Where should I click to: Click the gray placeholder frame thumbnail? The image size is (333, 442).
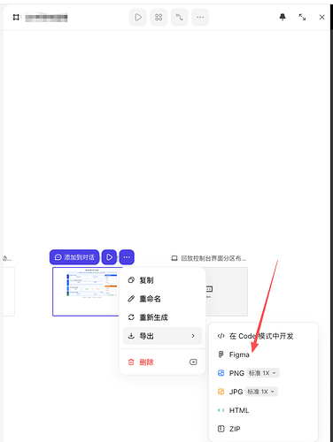point(227,292)
